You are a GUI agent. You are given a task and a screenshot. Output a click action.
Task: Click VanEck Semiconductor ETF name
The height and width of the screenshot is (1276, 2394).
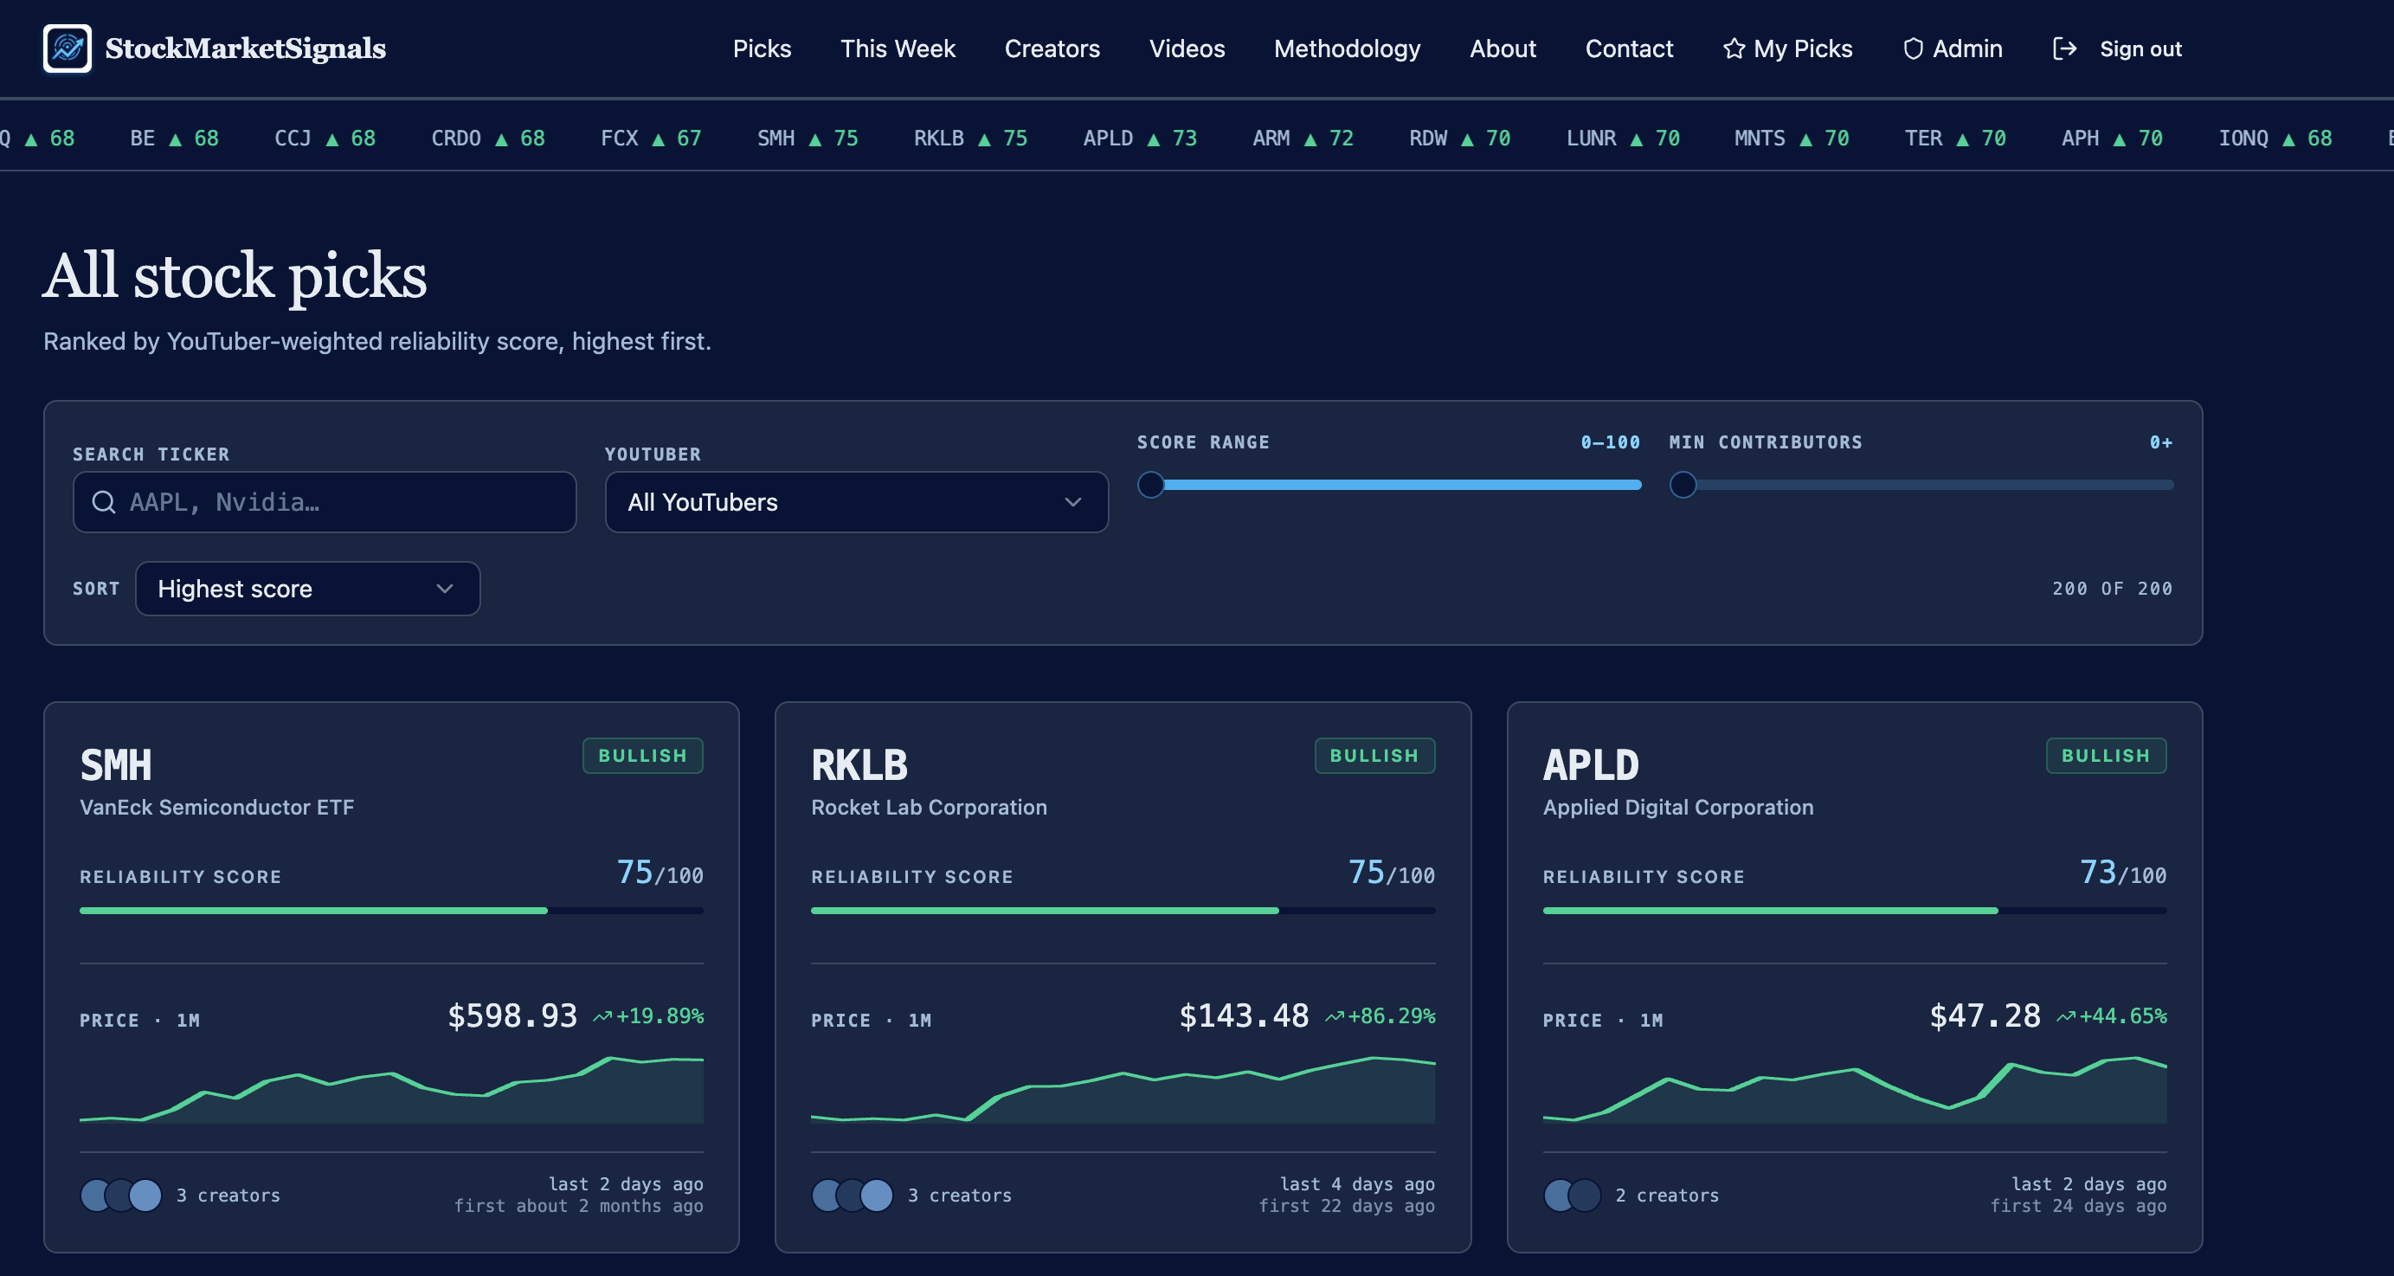(x=216, y=807)
